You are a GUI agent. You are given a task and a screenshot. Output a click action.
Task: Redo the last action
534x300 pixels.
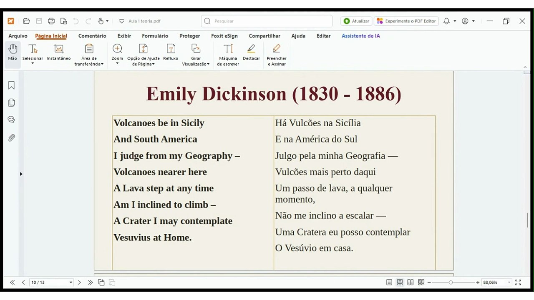point(88,21)
